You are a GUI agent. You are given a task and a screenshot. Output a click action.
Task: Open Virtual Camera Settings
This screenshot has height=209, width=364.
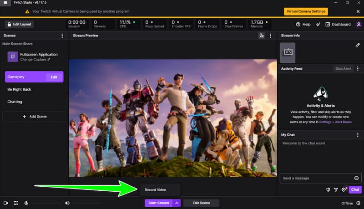pyautogui.click(x=306, y=11)
